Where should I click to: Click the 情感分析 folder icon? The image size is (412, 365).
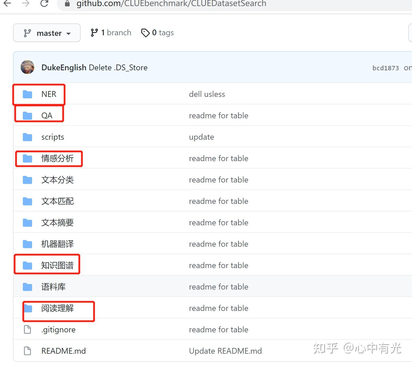click(x=27, y=158)
